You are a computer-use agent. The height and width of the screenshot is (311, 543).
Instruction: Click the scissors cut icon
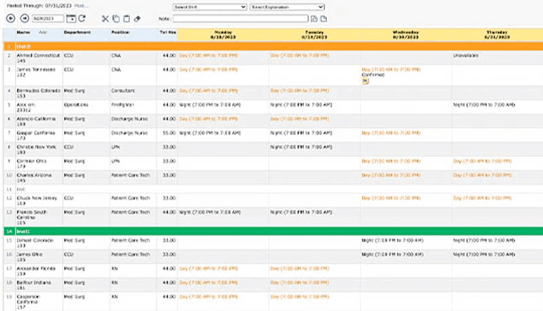coord(105,18)
